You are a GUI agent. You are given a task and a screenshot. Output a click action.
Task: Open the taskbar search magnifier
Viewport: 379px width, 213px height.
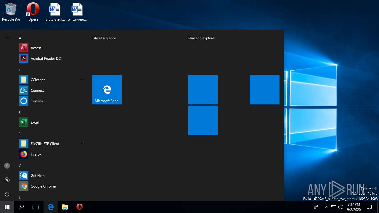21,207
